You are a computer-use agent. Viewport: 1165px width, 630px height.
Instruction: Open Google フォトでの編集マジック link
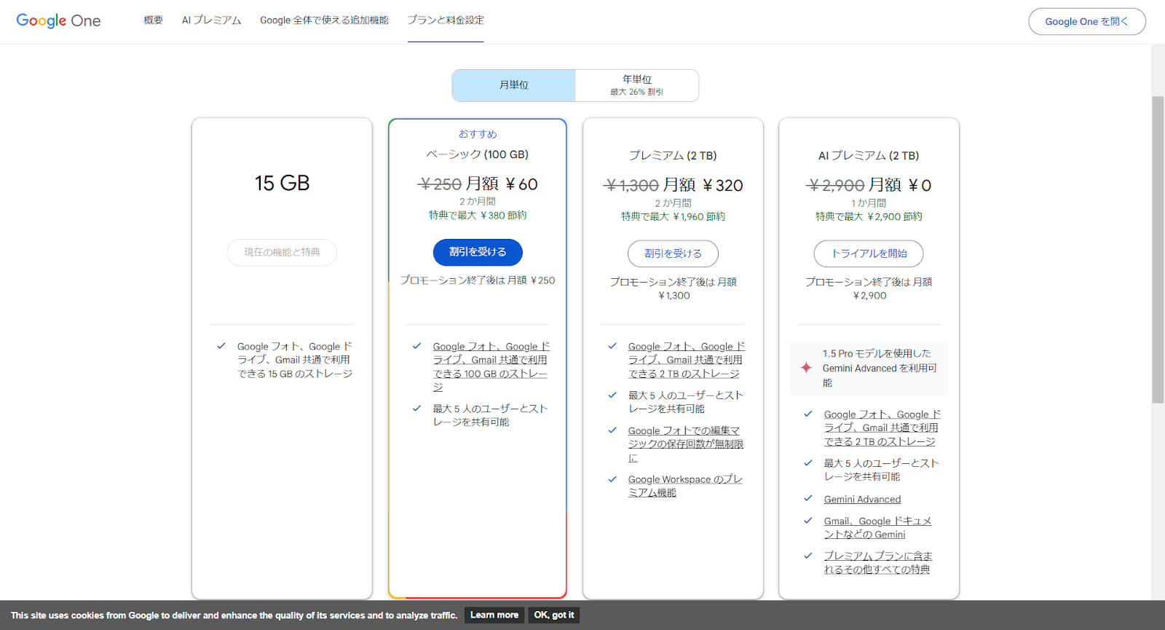click(x=685, y=444)
